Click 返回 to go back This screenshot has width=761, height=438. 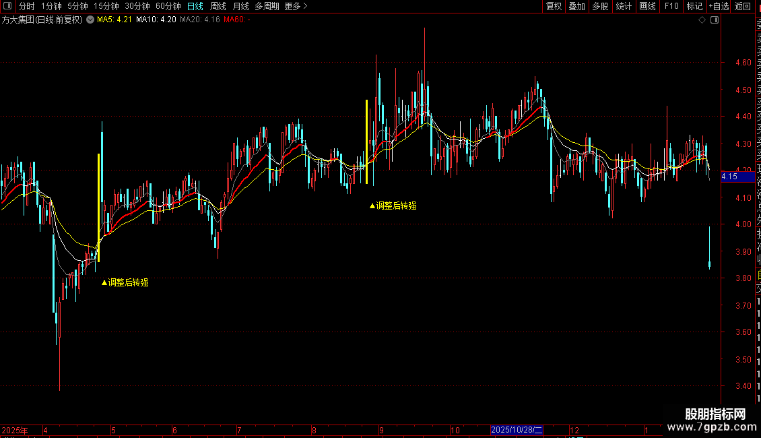click(x=743, y=6)
